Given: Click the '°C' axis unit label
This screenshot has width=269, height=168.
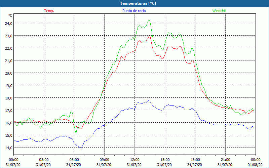Looking at the screenshot, I should click(x=10, y=15).
